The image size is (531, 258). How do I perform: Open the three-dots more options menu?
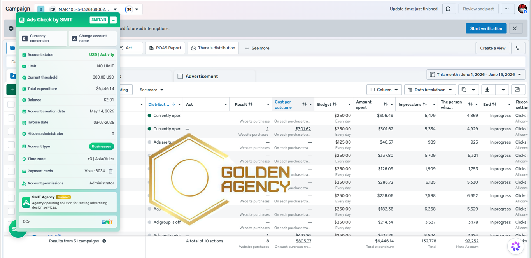(507, 9)
